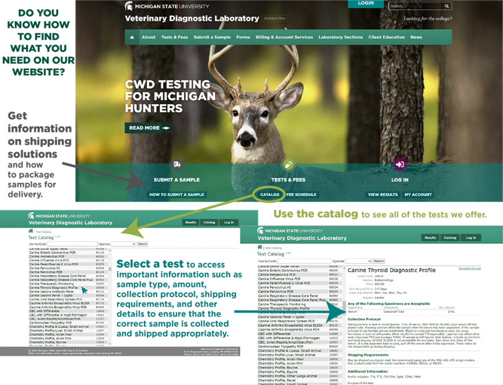Select 'Canine Vaccine Antibody Panel' in the left catalog list

(51, 292)
